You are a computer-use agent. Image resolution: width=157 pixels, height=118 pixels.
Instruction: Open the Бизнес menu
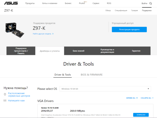pos(68,3)
